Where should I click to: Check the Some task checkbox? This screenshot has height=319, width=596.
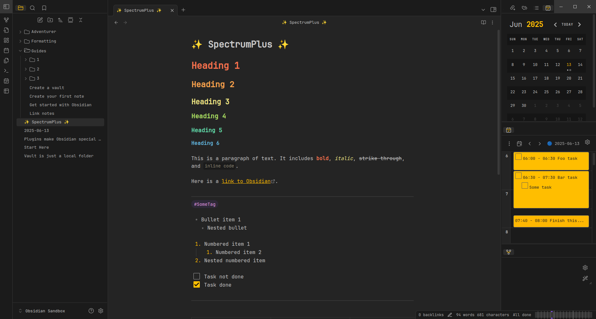tap(525, 186)
